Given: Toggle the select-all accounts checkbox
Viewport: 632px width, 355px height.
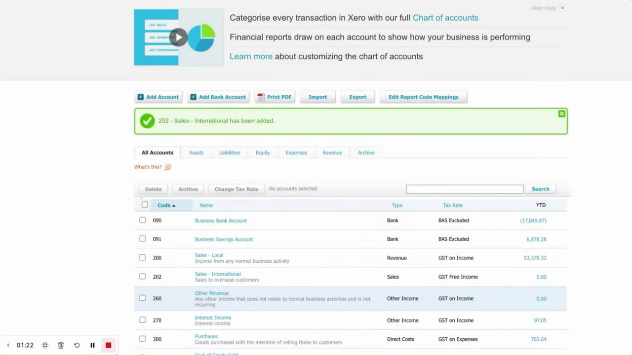Looking at the screenshot, I should coord(145,205).
